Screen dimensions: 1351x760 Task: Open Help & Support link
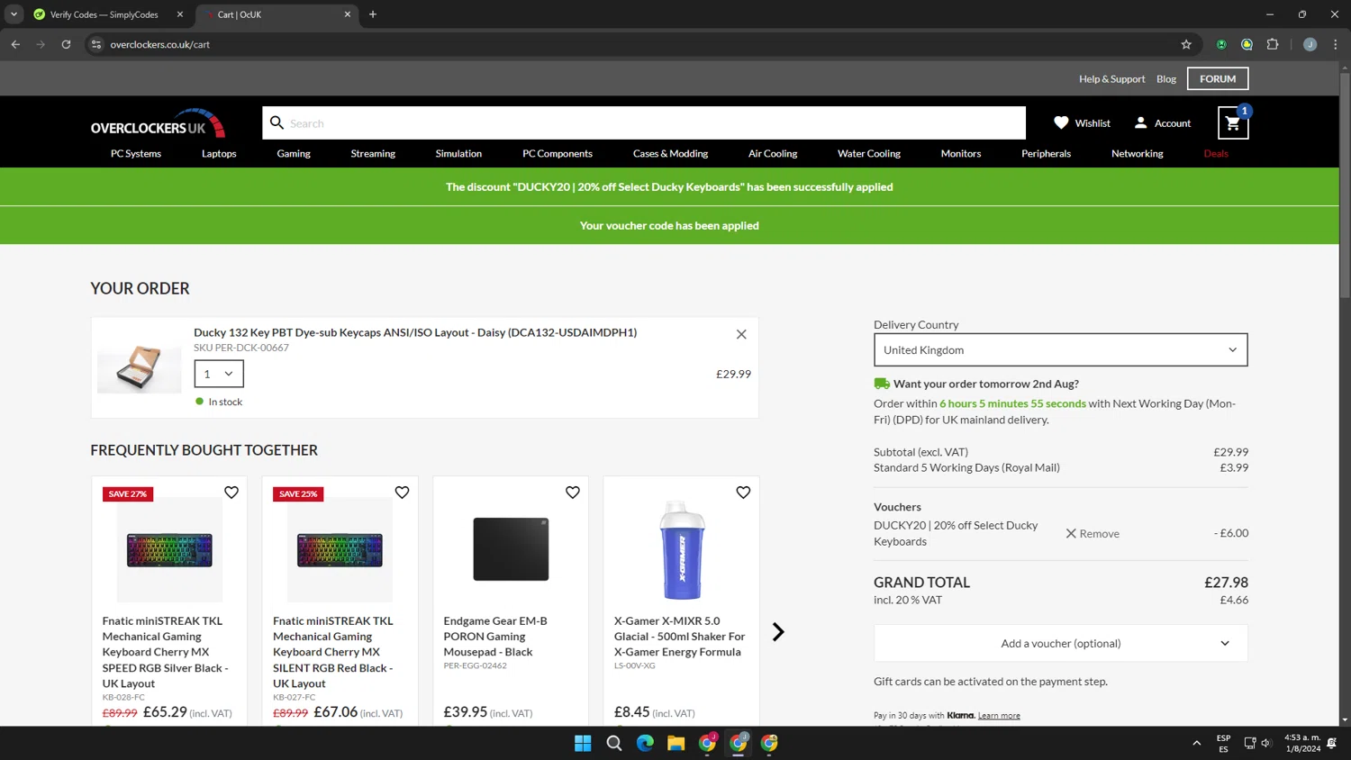click(x=1111, y=79)
